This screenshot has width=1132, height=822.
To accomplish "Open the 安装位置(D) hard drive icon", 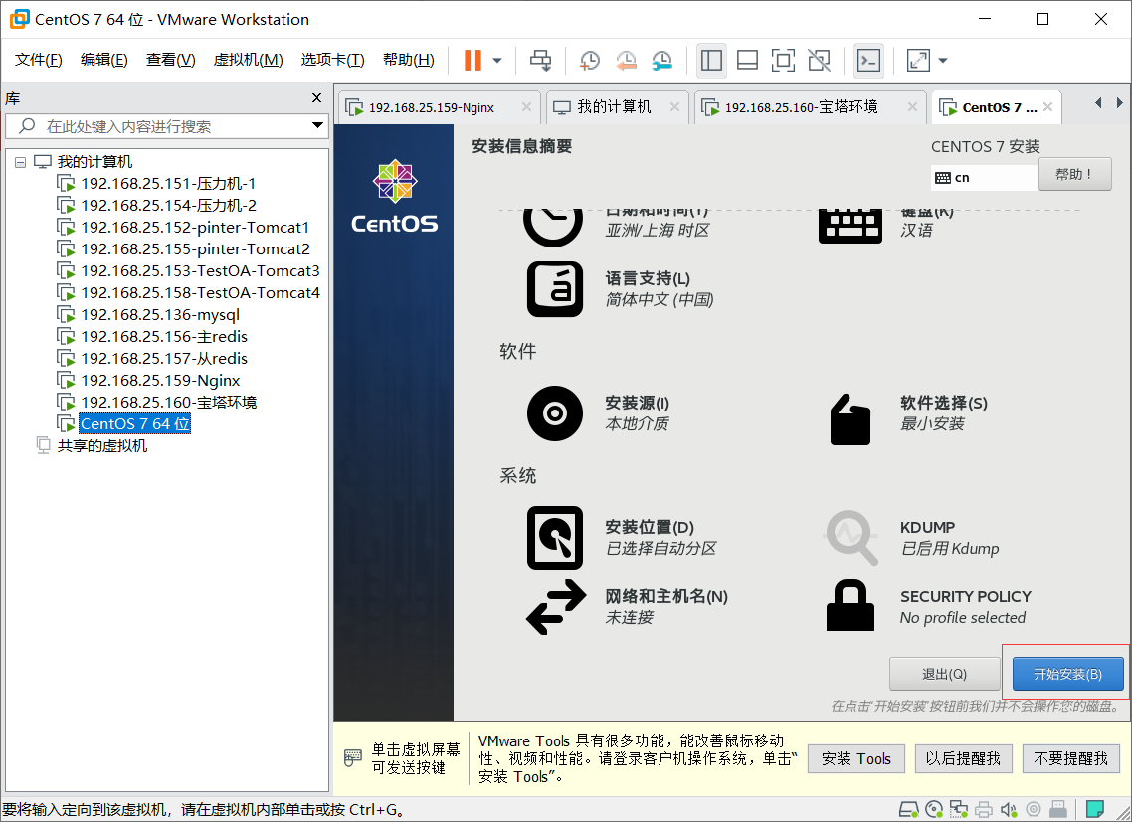I will click(554, 538).
